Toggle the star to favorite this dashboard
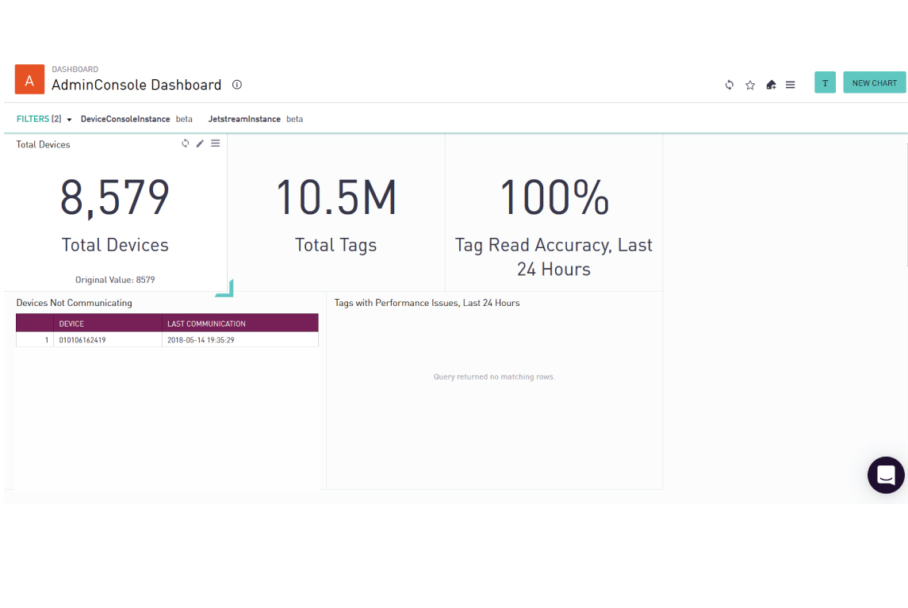The image size is (908, 608). [749, 83]
